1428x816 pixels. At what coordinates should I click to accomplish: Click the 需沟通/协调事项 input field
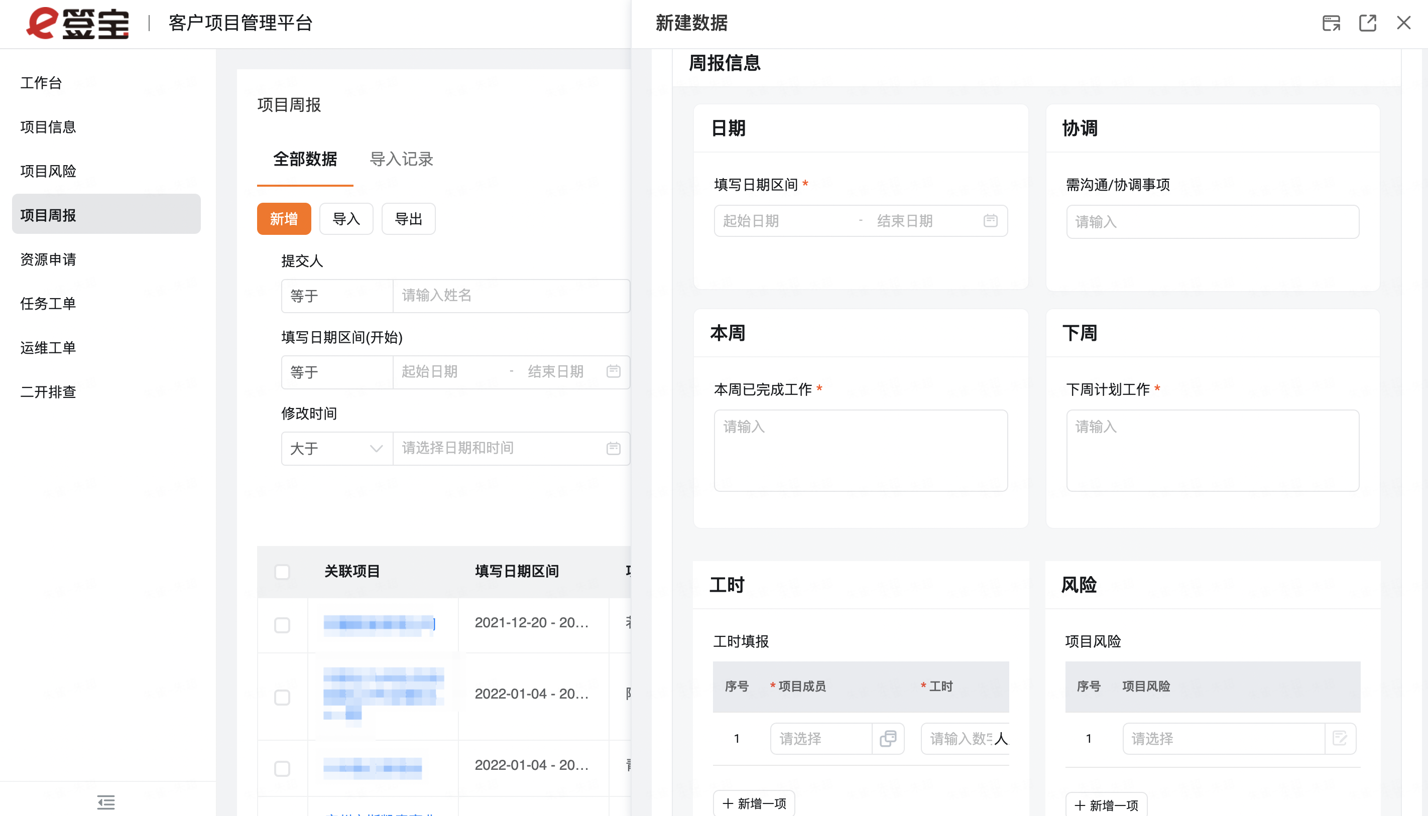click(1213, 222)
